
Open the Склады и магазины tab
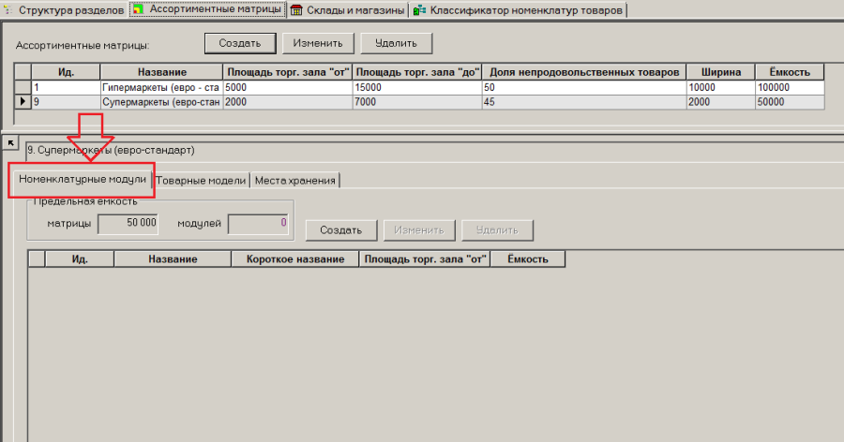click(x=348, y=9)
